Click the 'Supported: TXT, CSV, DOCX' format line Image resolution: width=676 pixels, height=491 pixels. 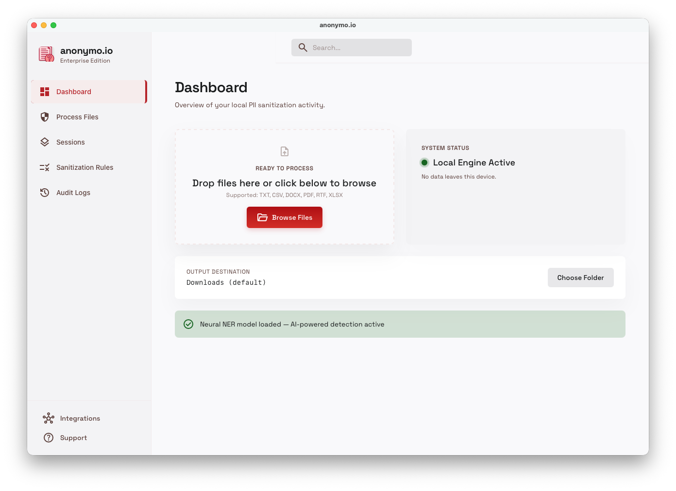click(x=285, y=195)
